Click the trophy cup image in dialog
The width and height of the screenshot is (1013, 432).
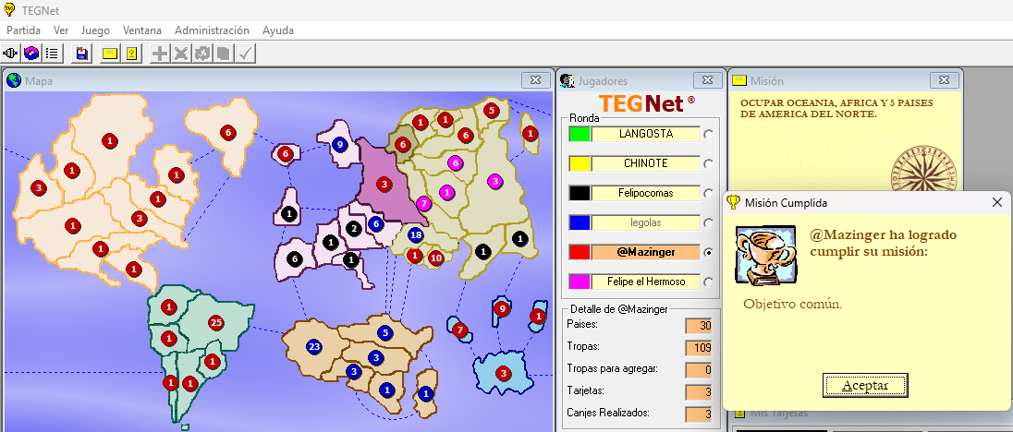pyautogui.click(x=762, y=257)
